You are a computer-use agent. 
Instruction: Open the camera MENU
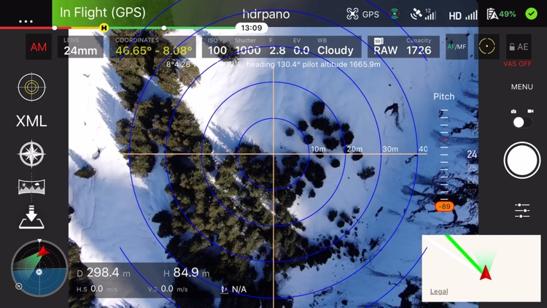(x=522, y=87)
